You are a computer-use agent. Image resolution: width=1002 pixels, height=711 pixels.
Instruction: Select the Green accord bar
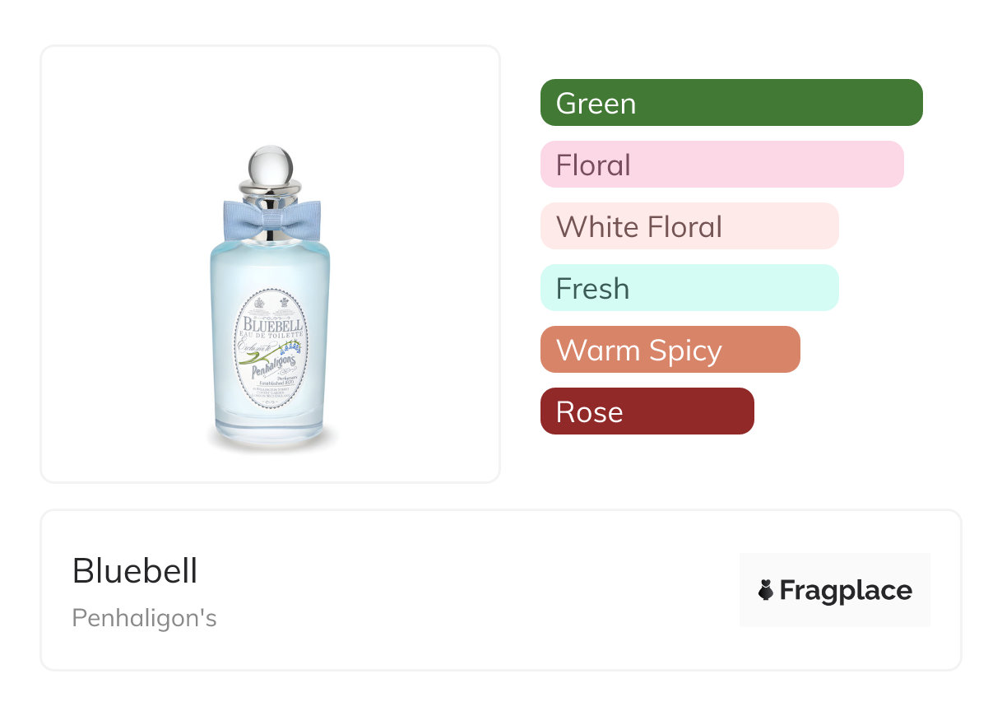(731, 103)
